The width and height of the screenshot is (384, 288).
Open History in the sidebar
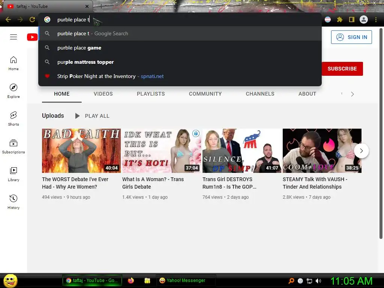tap(13, 202)
